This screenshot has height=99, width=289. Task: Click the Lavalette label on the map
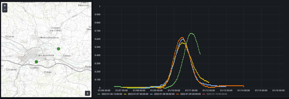[x=12, y=70]
